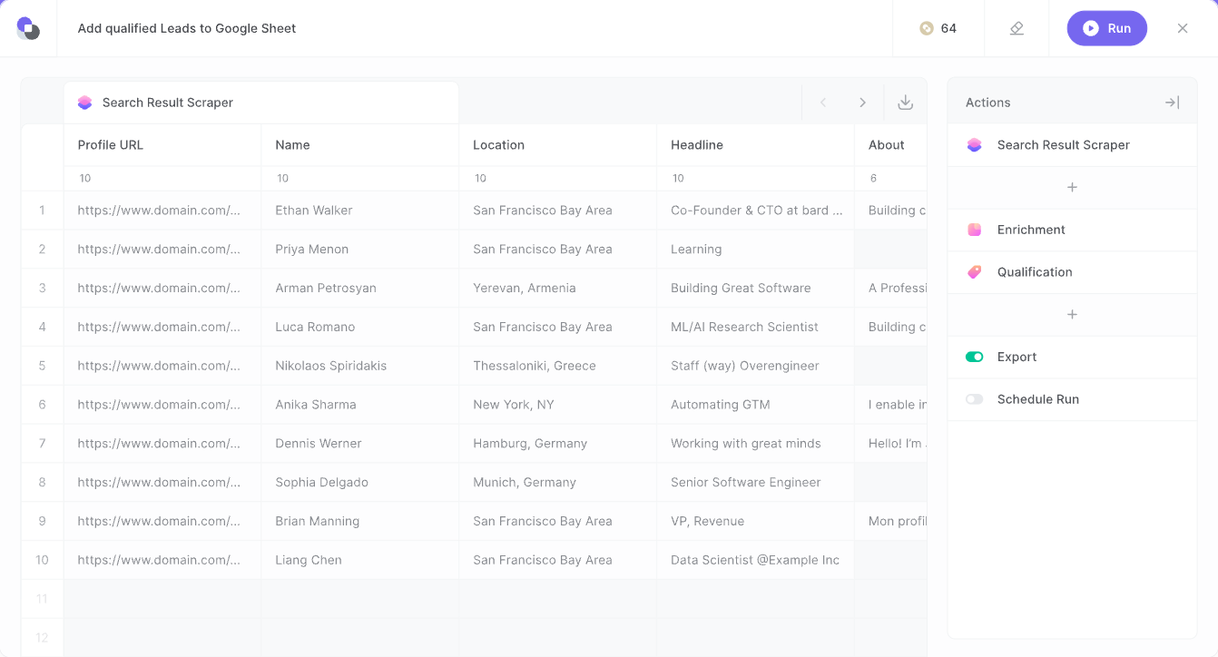Screen dimensions: 1218x657
Task: Click the ML/AI Research Scientist headline
Action: coord(756,327)
